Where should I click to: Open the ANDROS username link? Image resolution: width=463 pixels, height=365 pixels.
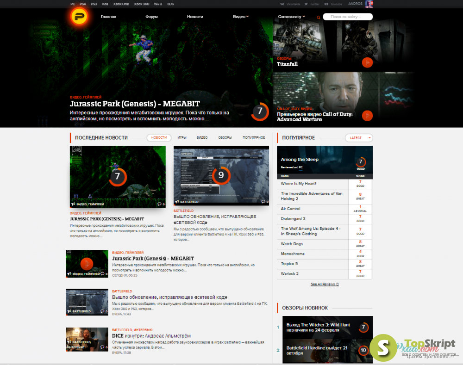[x=355, y=4]
